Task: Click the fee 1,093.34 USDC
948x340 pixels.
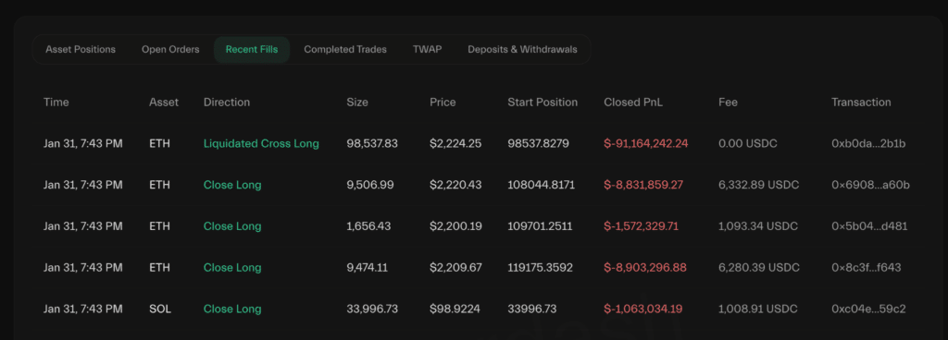Action: [758, 226]
